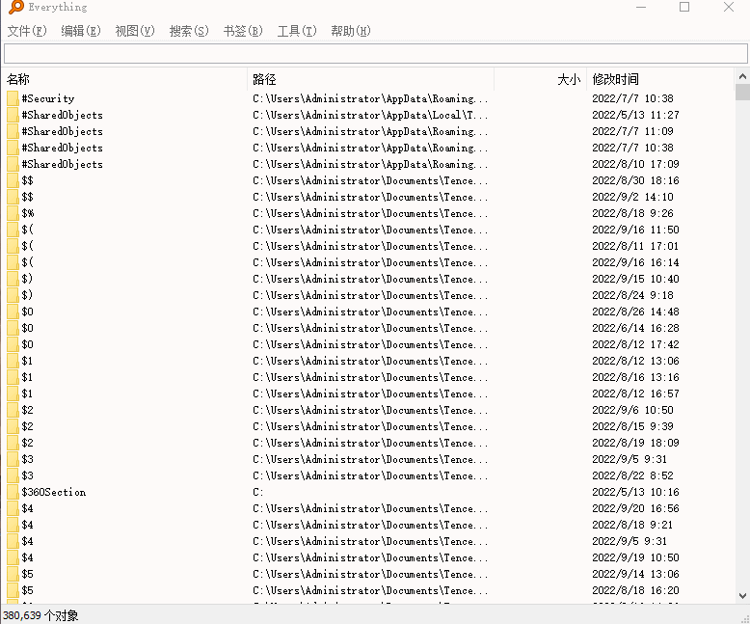The image size is (750, 624).
Task: Select the $360Section folder name
Action: point(54,492)
